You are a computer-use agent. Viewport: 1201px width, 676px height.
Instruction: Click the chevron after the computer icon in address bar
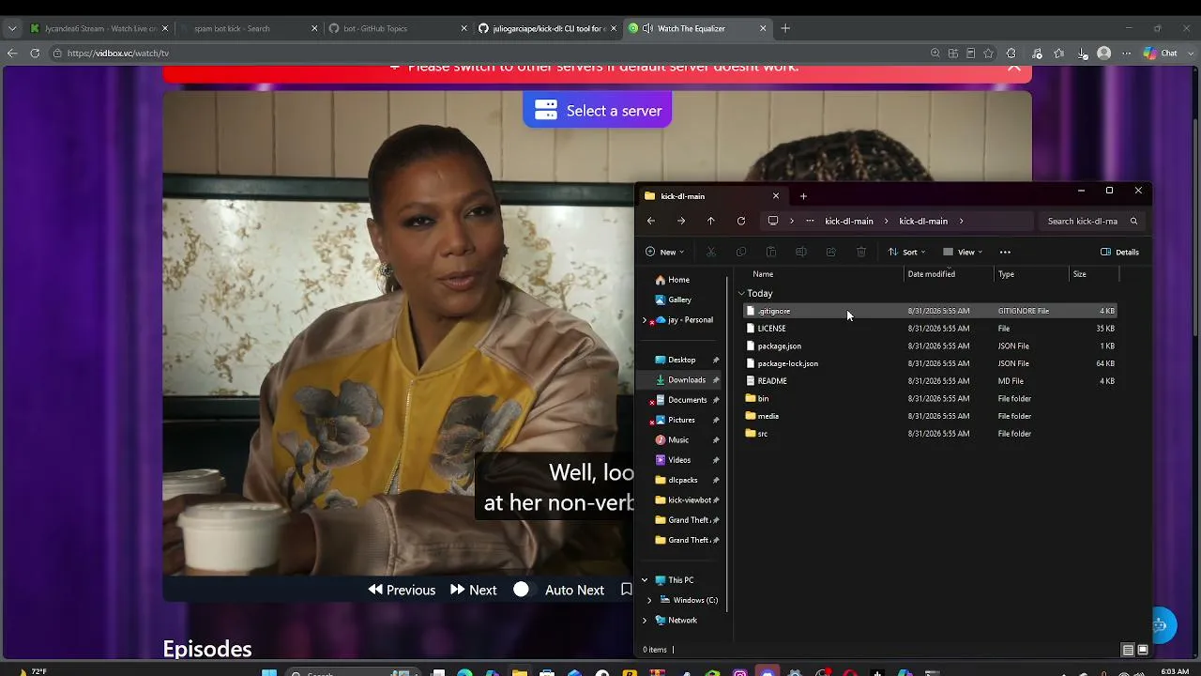click(x=792, y=222)
